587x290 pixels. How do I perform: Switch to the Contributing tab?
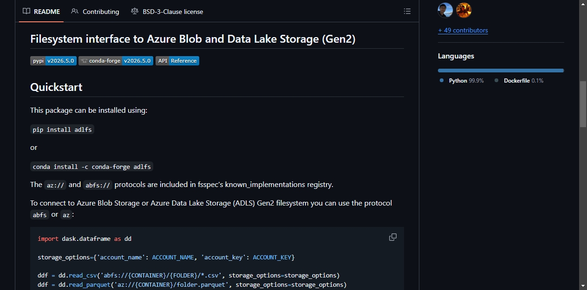pos(95,12)
